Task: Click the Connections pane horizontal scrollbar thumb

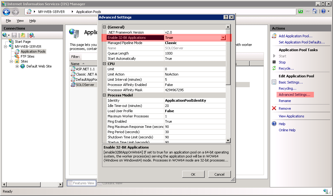Action: [23, 184]
